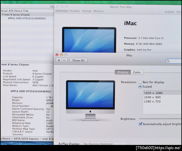Click the Memory 8 GB 1600 MHz DDR3 text
Viewport: 182px width, 151px height.
[143, 44]
